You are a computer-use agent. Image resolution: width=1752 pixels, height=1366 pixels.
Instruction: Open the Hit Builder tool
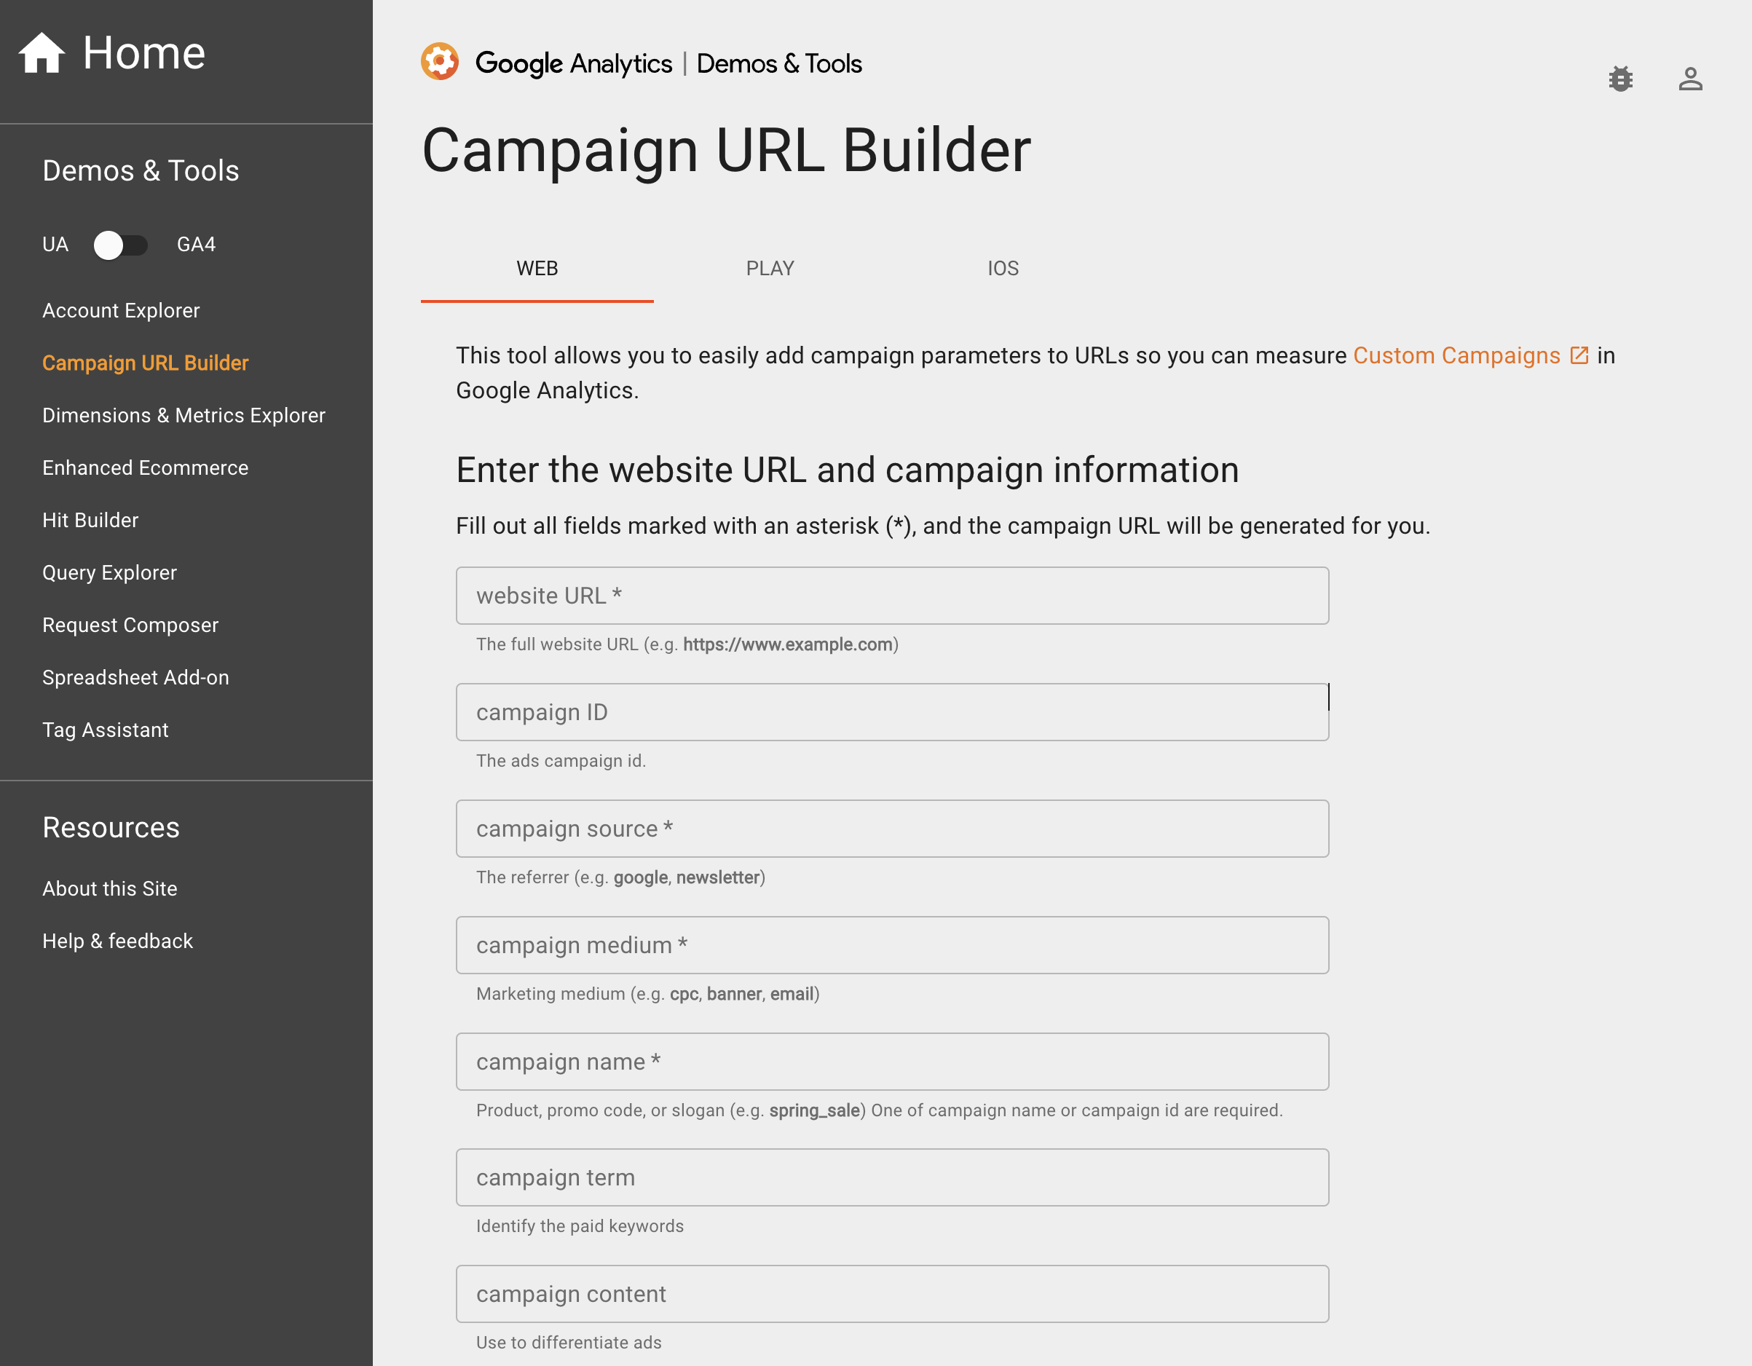(x=90, y=521)
